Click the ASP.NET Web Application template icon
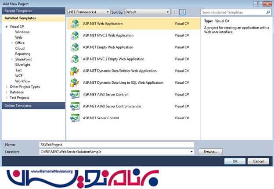 pyautogui.click(x=75, y=24)
